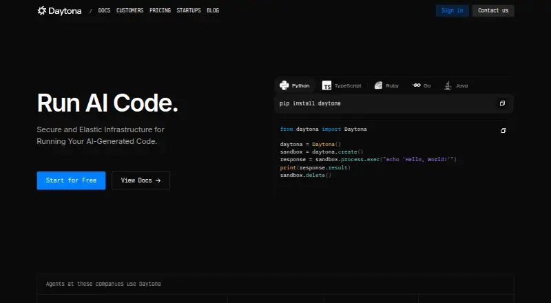Screen dimensions: 551x303
Task: Visit the STARTUPS page
Action: pos(189,10)
